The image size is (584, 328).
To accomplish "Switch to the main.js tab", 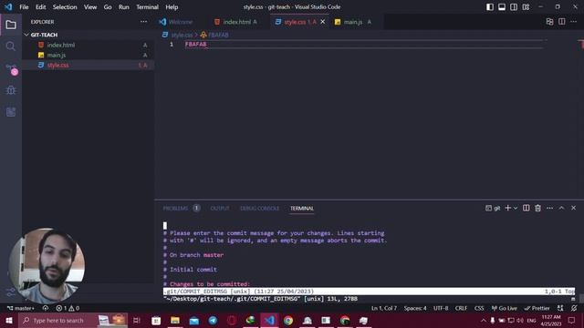I will pos(354,22).
